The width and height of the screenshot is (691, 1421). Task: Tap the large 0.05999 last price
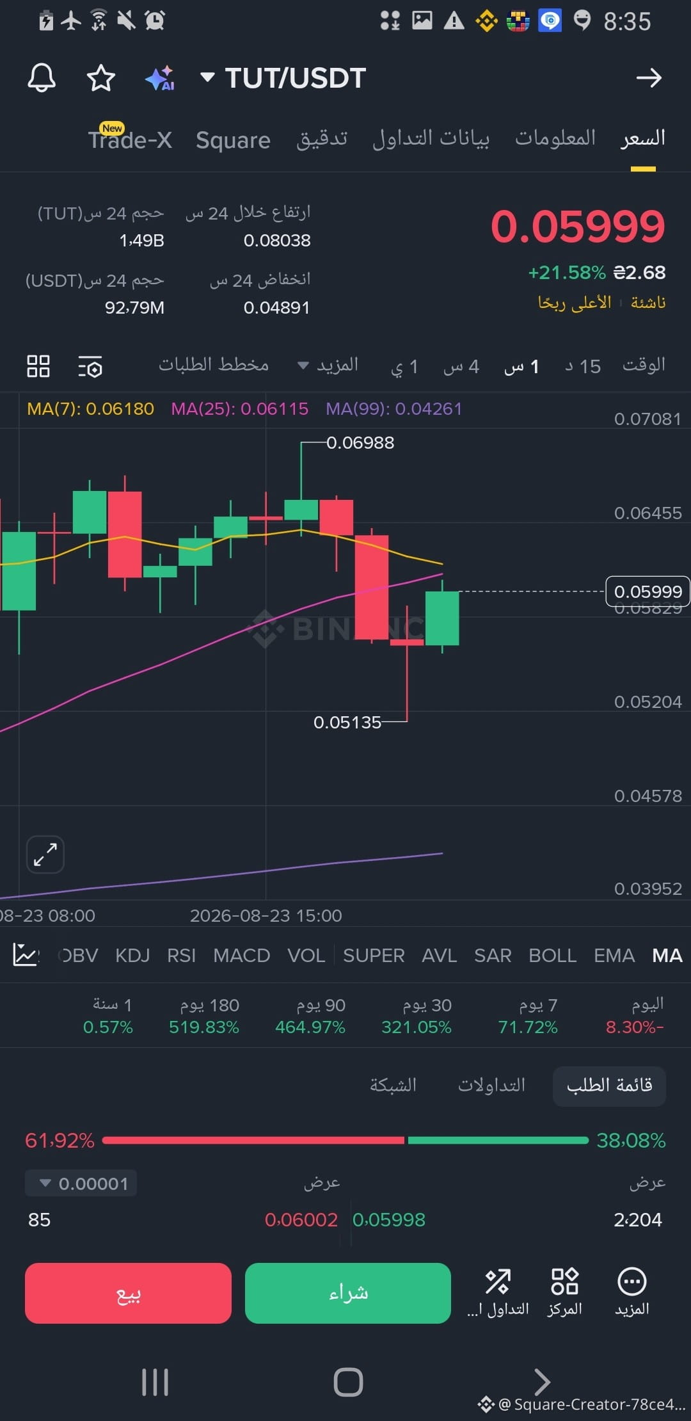click(578, 227)
